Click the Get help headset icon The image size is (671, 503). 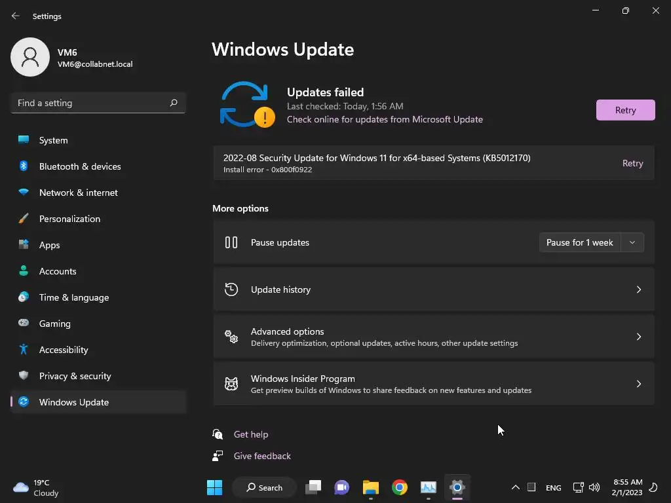pyautogui.click(x=218, y=434)
